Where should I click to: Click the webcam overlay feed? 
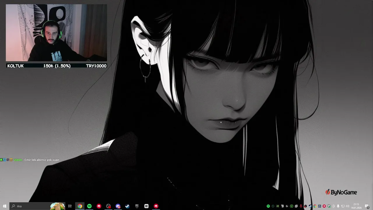pyautogui.click(x=57, y=33)
